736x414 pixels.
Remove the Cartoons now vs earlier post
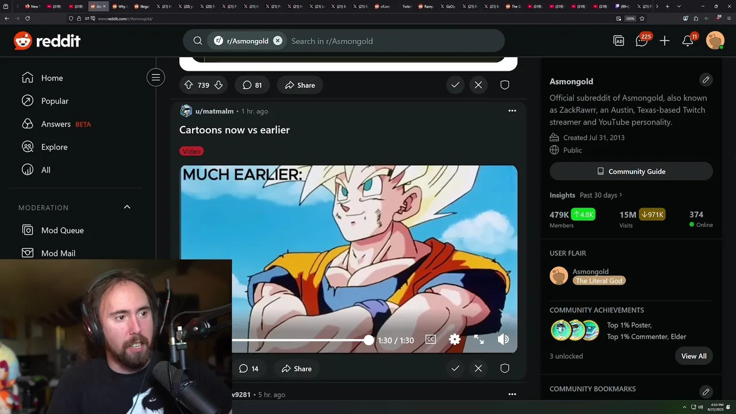[x=478, y=369]
